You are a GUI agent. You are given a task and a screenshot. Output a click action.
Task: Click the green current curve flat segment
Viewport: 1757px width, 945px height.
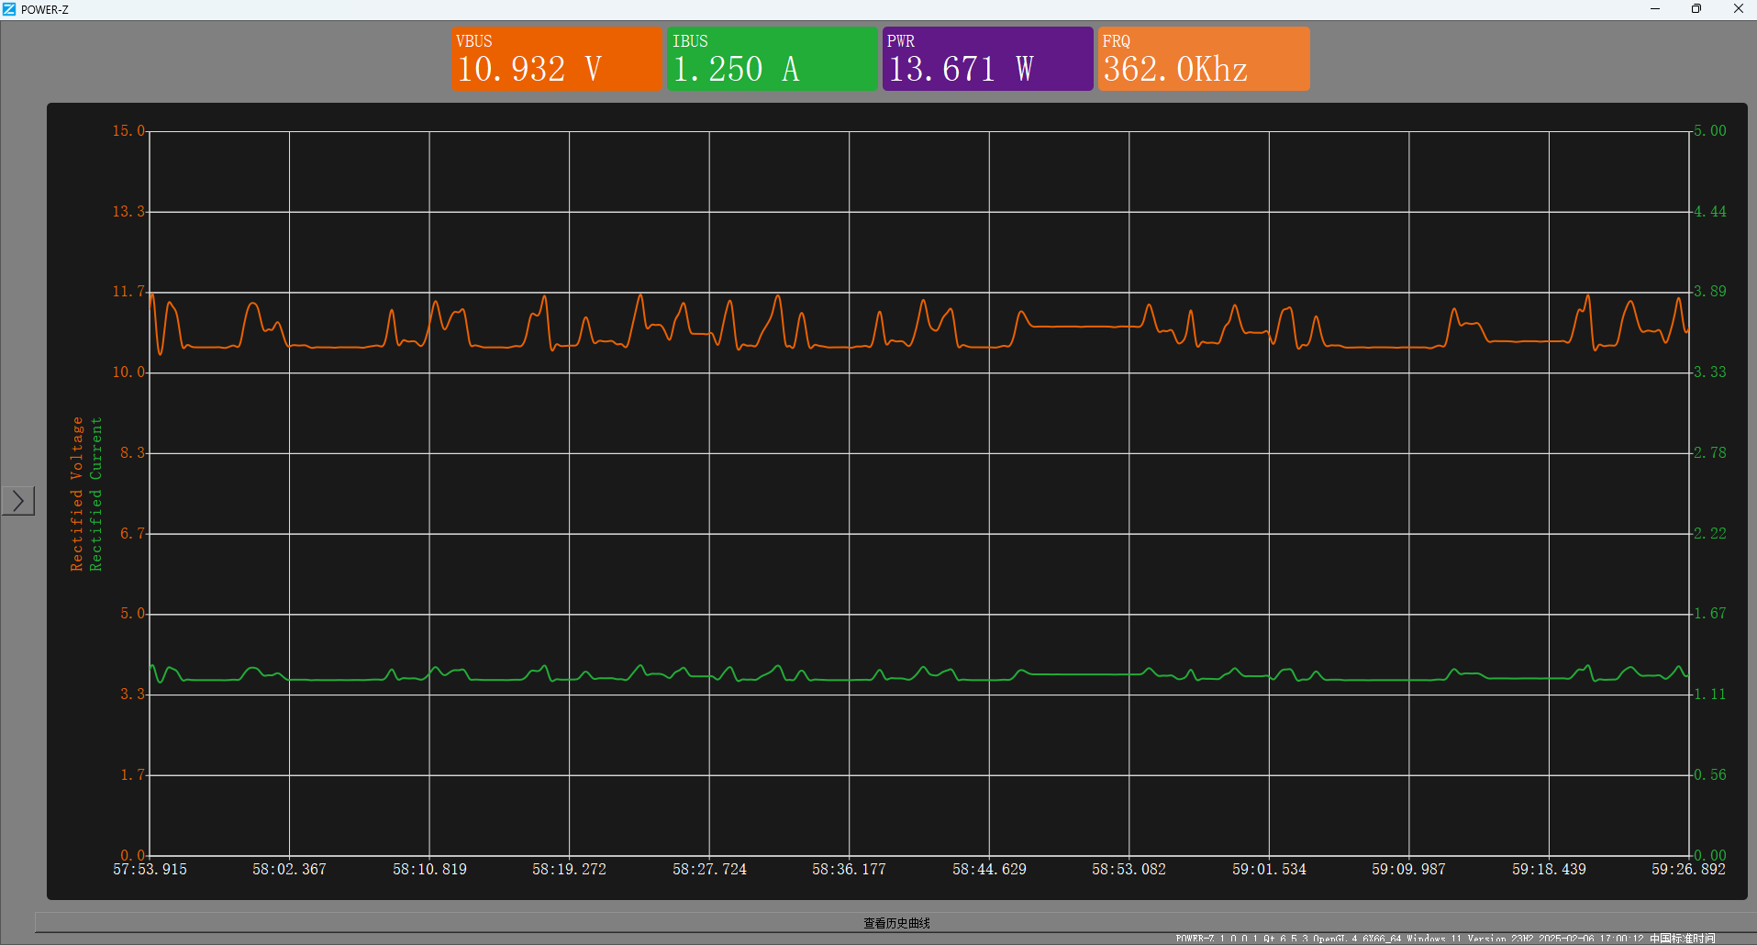tap(1083, 674)
